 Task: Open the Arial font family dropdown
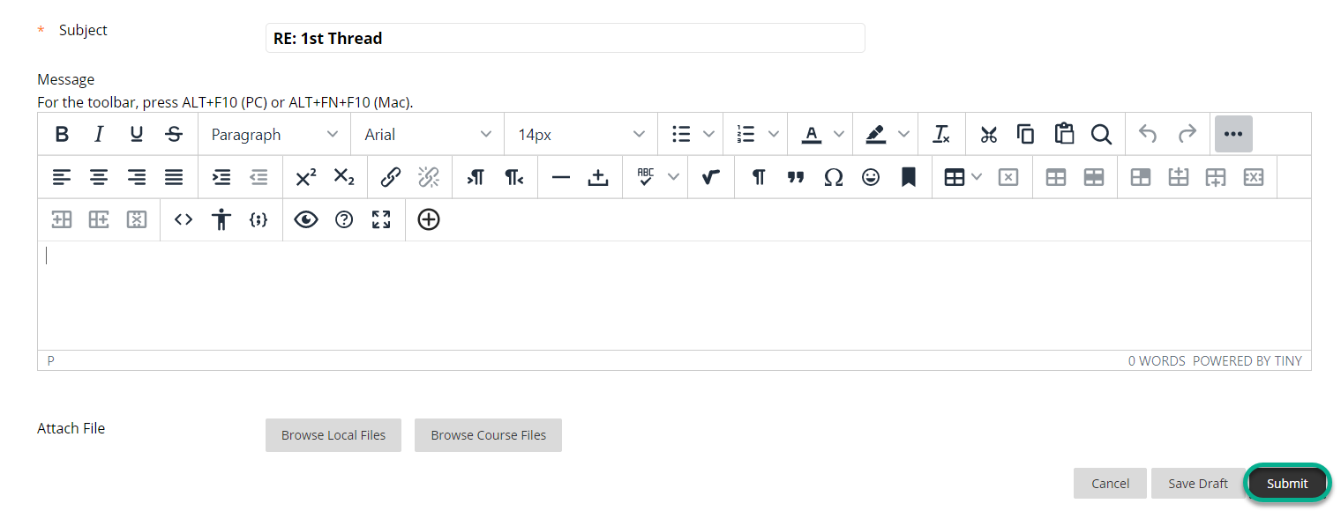pos(428,135)
